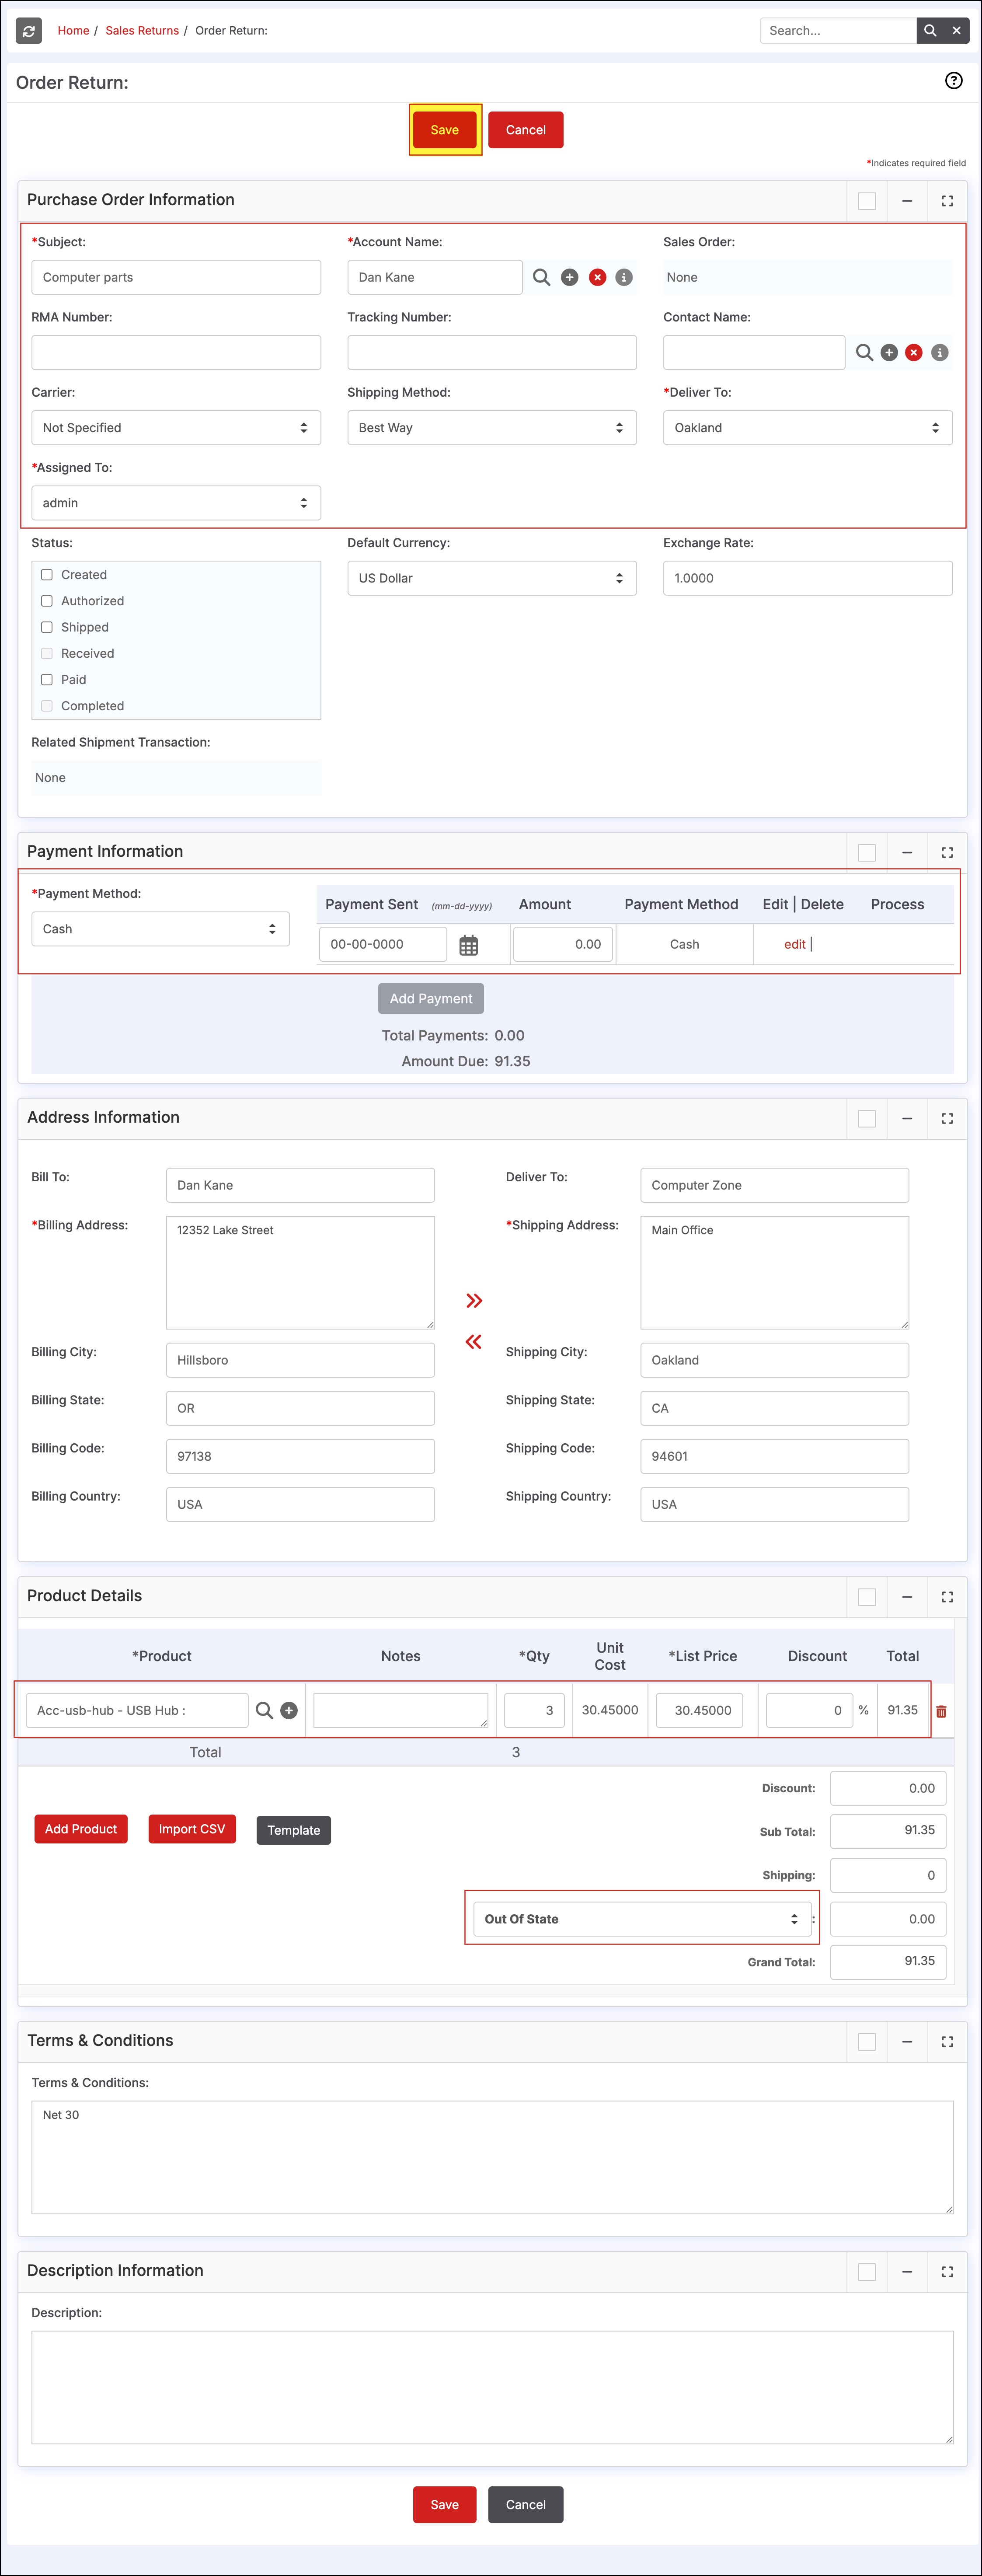982x2576 pixels.
Task: Open the Payment Method dropdown showing Cash
Action: tap(161, 929)
